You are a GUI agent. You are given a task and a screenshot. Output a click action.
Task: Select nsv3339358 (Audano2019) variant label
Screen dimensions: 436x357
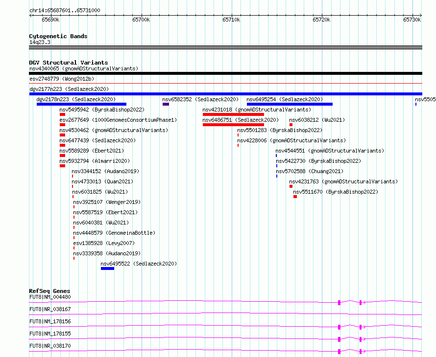click(107, 253)
